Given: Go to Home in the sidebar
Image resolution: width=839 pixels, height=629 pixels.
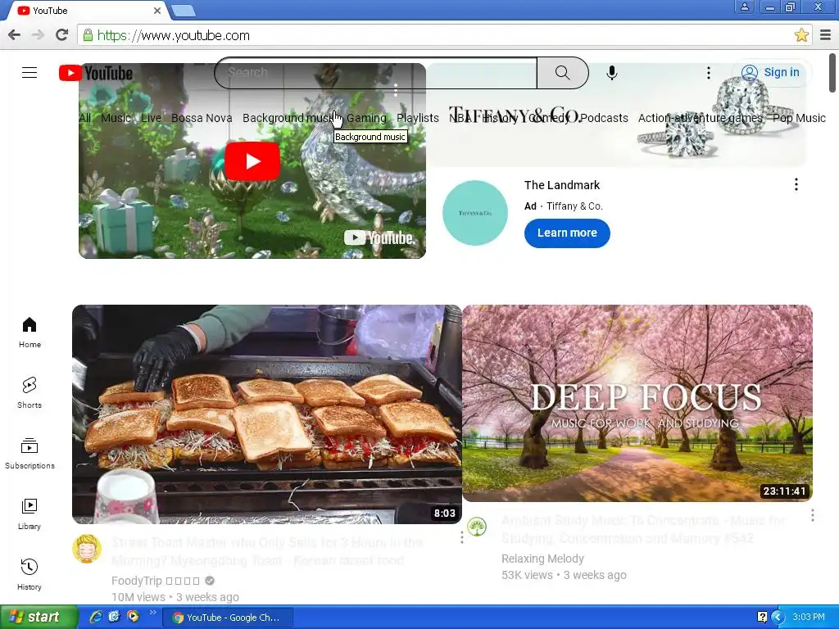Looking at the screenshot, I should (x=29, y=333).
